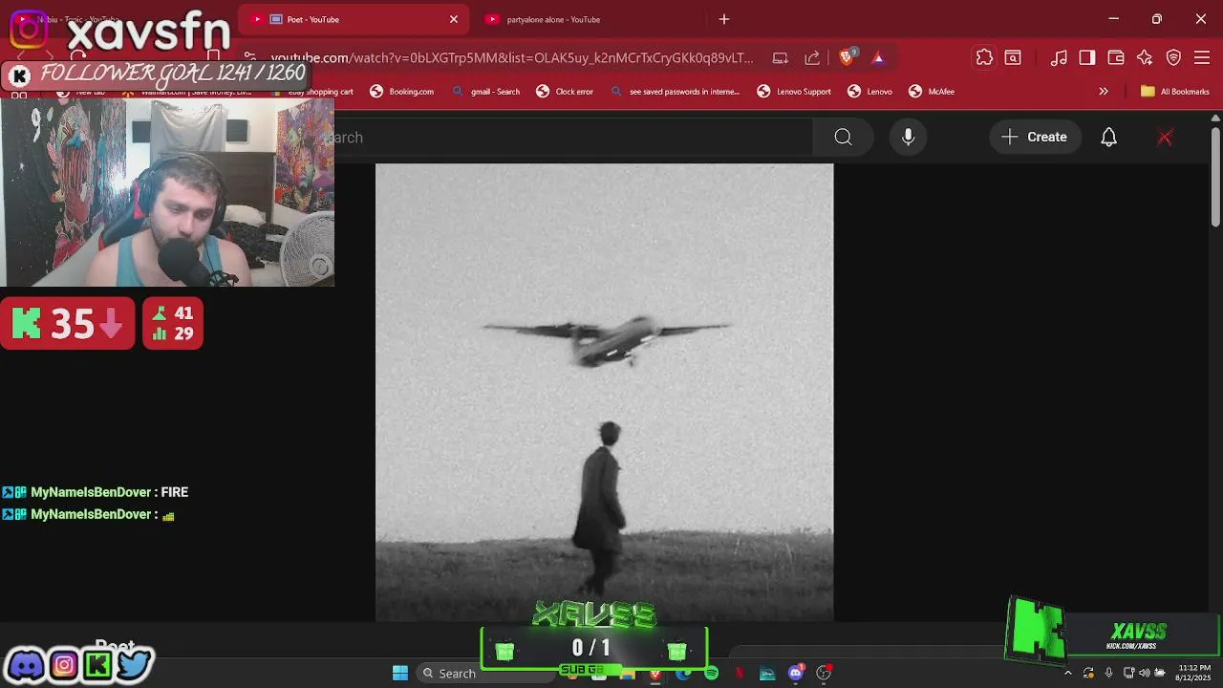Click the share page icon in address bar
Viewport: 1223px width, 688px height.
click(812, 57)
